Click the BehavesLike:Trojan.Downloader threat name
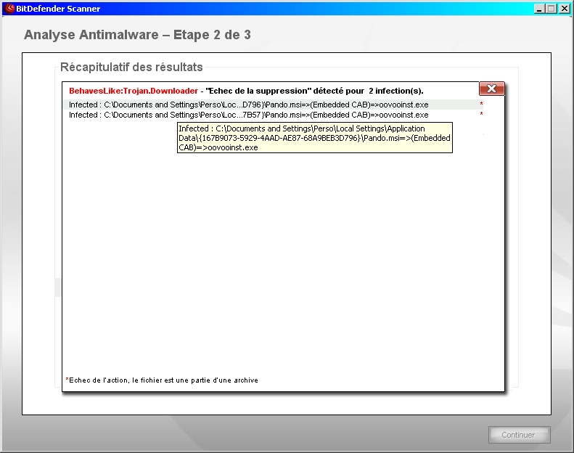574x453 pixels. pos(133,91)
